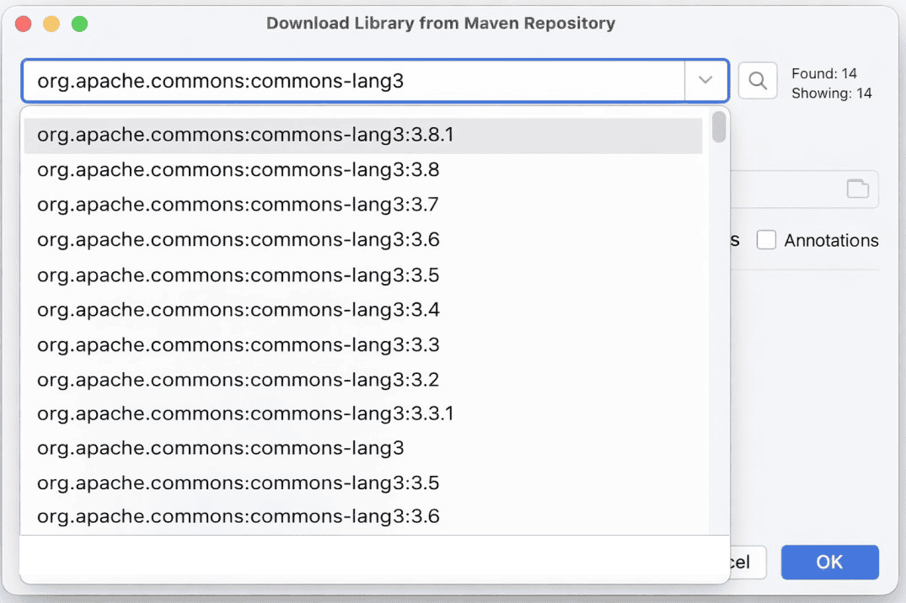Click into the Maven coordinates search field
Image resolution: width=906 pixels, height=603 pixels.
click(354, 81)
